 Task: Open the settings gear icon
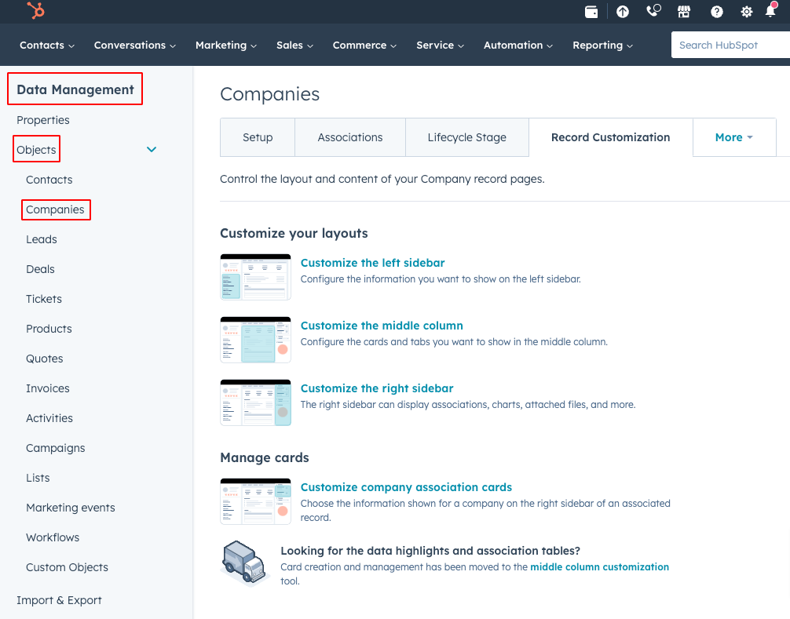click(x=747, y=12)
